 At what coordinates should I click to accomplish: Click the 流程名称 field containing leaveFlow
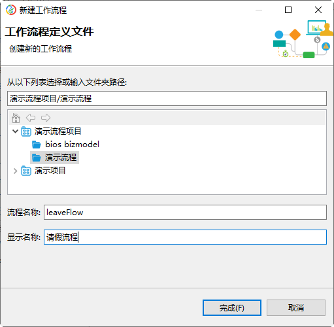click(185, 212)
